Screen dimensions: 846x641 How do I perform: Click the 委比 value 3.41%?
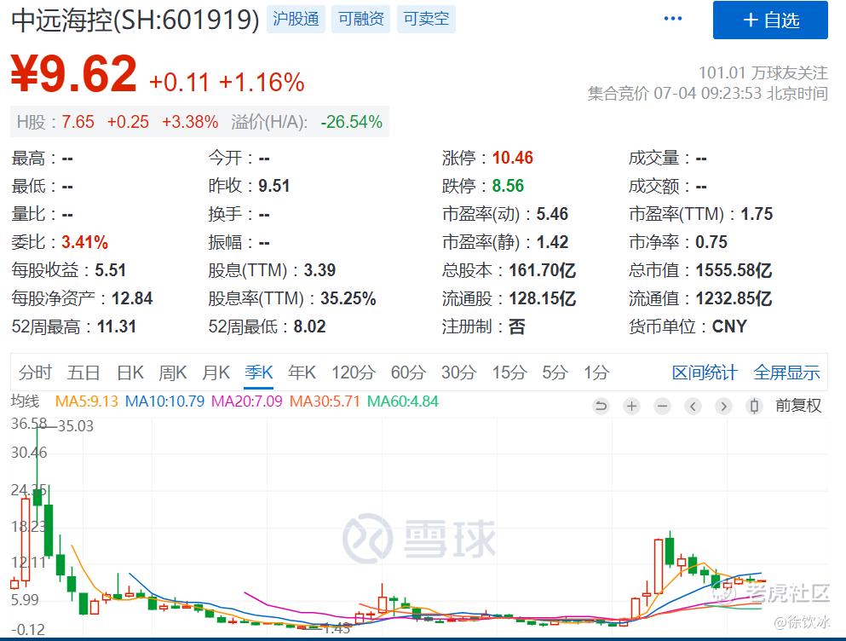84,242
